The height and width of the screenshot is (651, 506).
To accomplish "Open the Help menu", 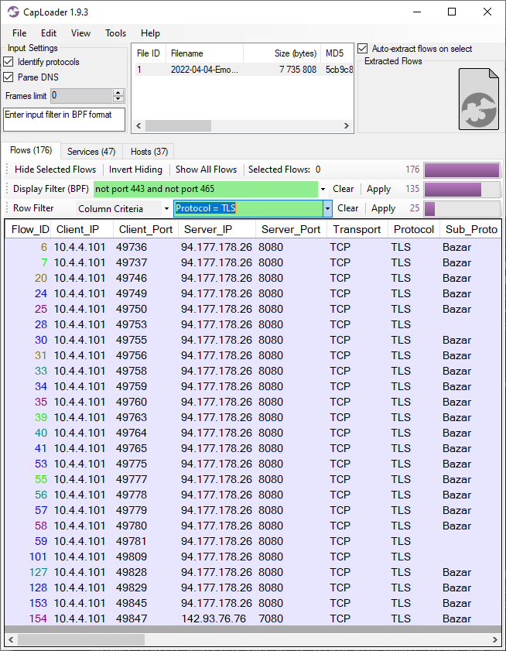I will click(150, 33).
